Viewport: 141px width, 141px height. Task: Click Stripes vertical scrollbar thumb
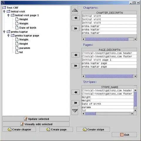pyautogui.click(x=135, y=99)
